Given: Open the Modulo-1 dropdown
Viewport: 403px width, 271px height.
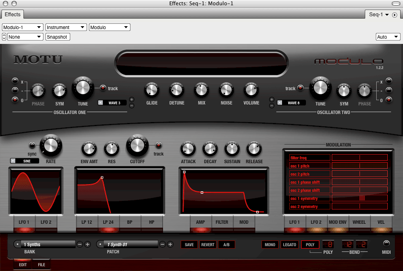Looking at the screenshot, I should 22,27.
